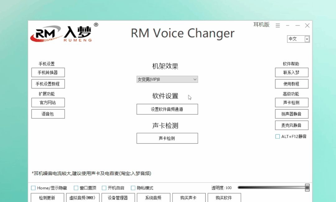Enable 开机自启 autostart checkbox
The width and height of the screenshot is (336, 202).
tap(104, 188)
